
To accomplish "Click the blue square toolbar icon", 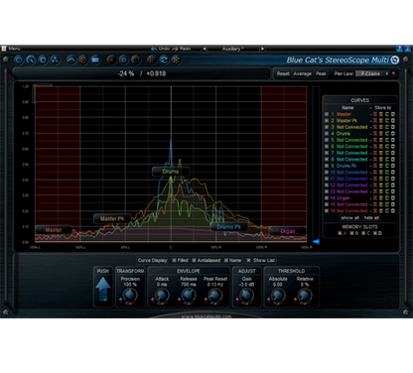I will pyautogui.click(x=124, y=60).
